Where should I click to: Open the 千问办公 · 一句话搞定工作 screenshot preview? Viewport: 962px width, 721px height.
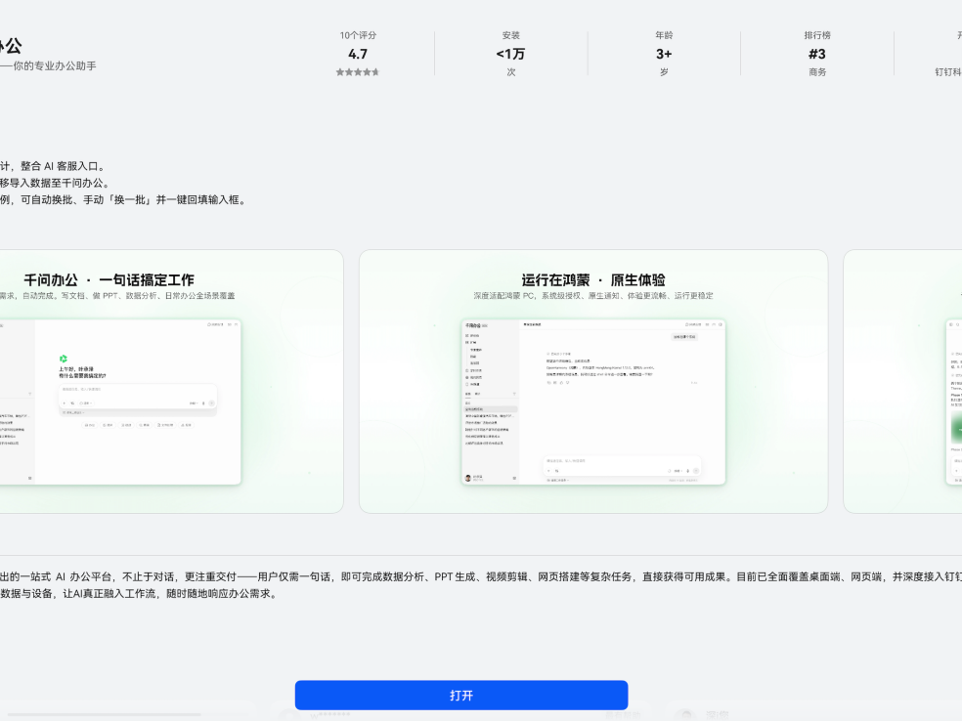coord(171,381)
